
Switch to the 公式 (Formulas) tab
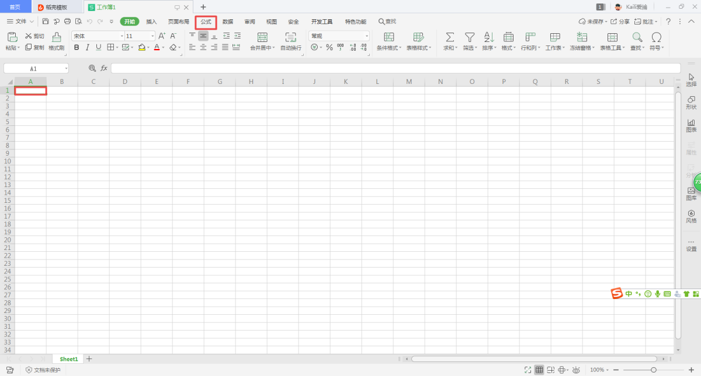tap(206, 22)
